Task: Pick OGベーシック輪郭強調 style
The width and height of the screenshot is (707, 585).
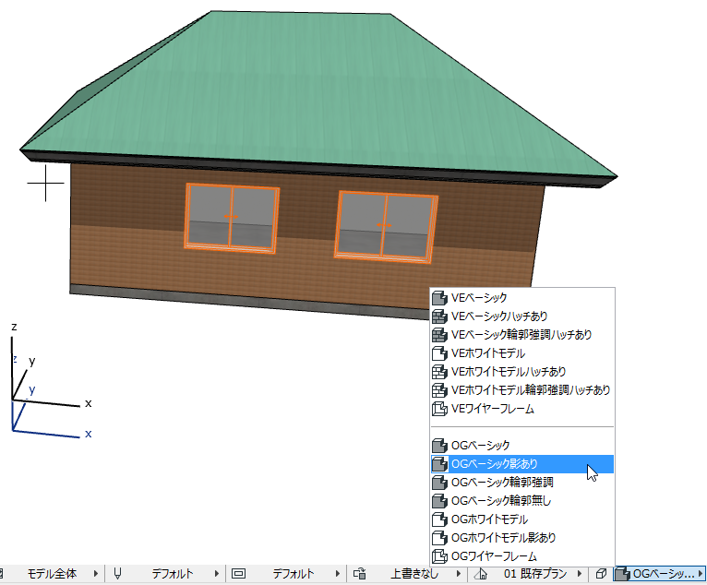Action: [522, 483]
